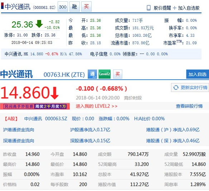The height and width of the screenshot is (191, 209).
Task: Click 总市值 1063.26亿 value
Action: point(142,35)
